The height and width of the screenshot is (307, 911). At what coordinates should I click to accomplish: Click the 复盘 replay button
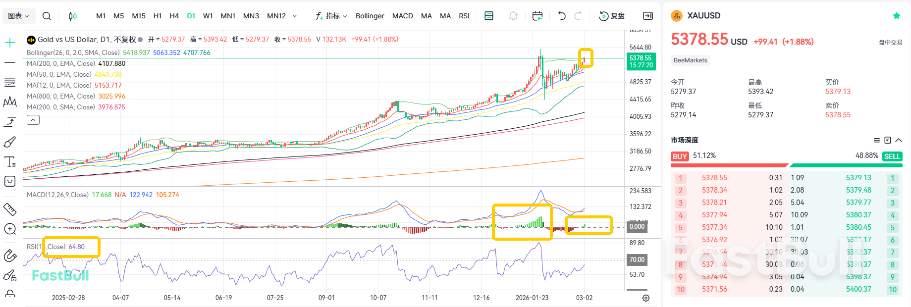pos(612,16)
